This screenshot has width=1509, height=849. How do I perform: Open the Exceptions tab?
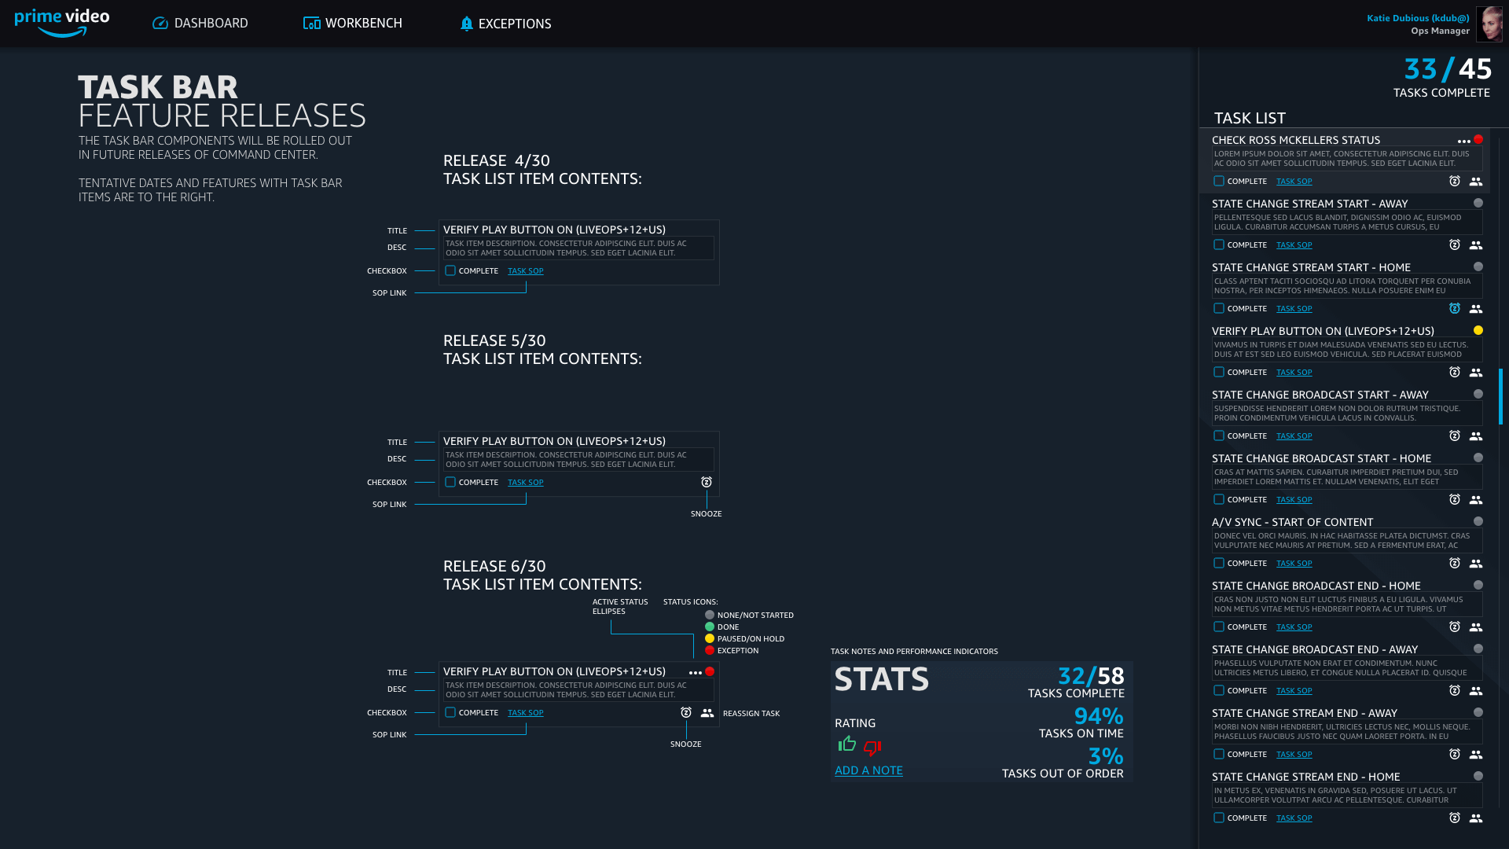click(x=505, y=24)
